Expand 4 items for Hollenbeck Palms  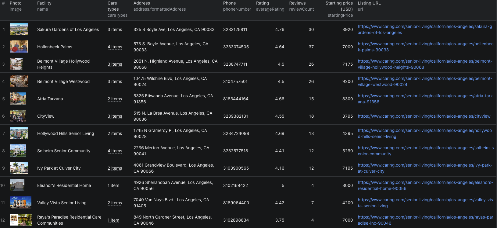click(x=115, y=47)
